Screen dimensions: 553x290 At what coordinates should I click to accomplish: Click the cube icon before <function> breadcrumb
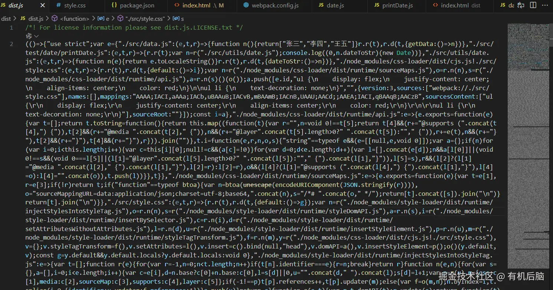coord(55,18)
